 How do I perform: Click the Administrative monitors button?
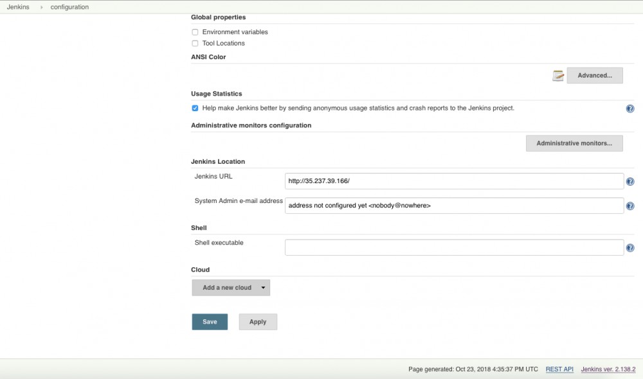pos(574,143)
